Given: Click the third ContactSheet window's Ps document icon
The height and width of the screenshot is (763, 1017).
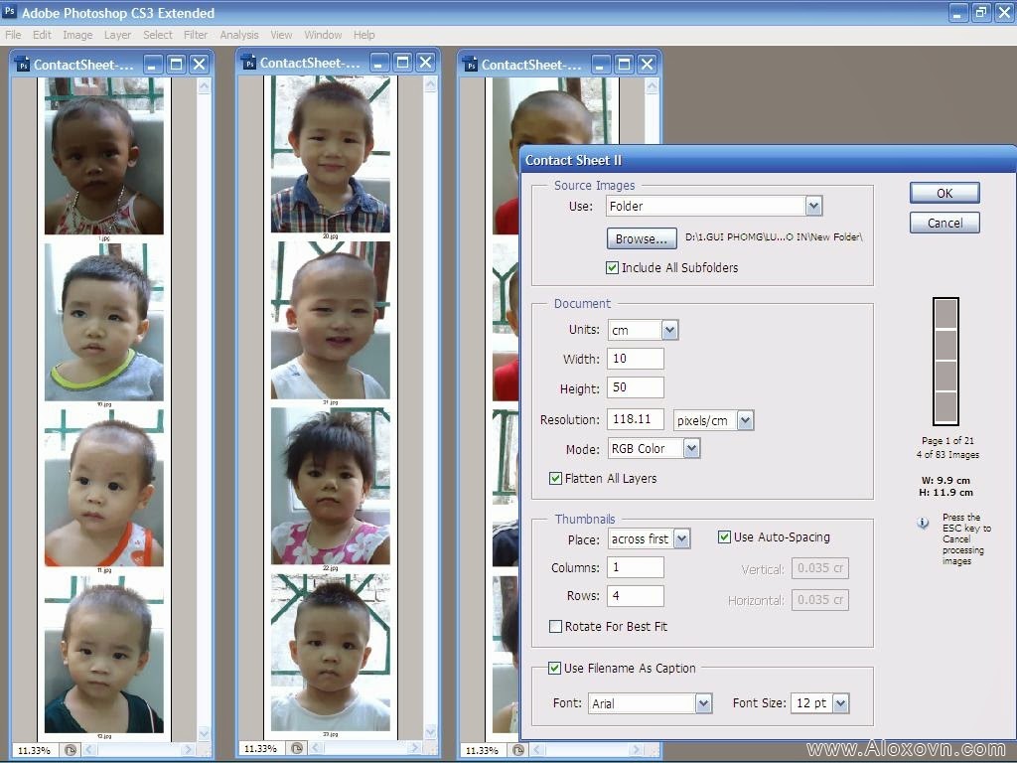Looking at the screenshot, I should (470, 65).
